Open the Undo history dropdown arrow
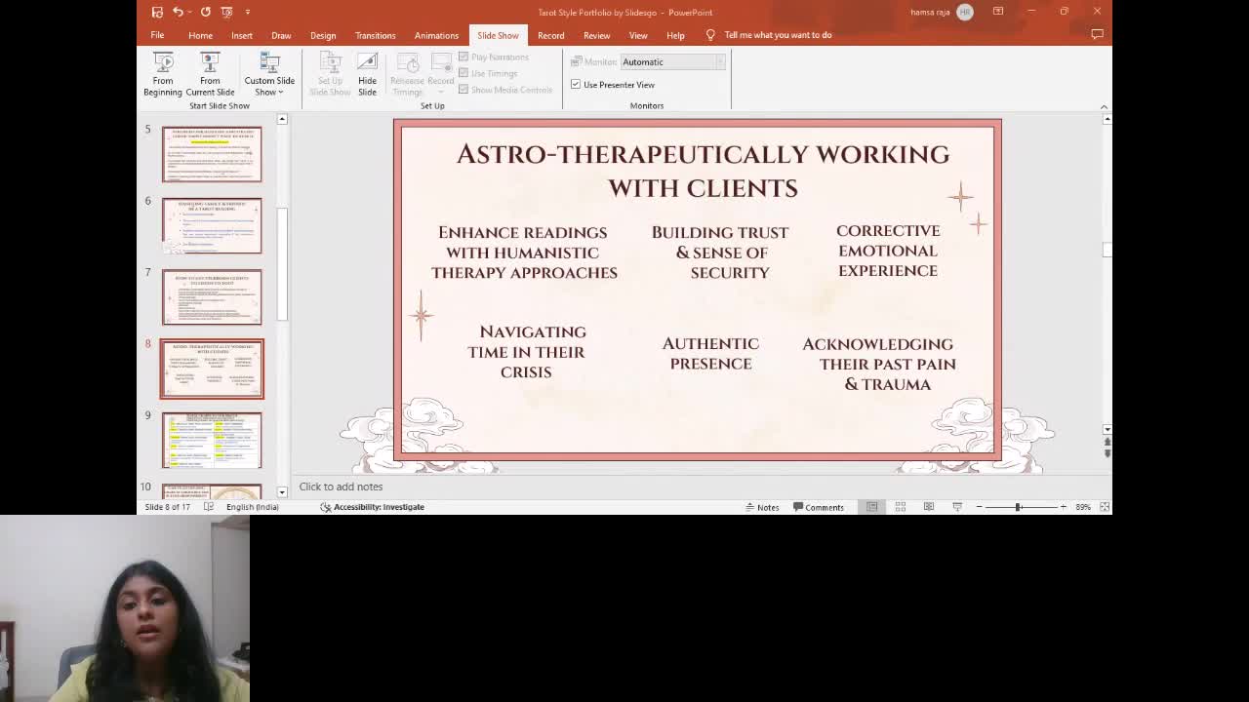 (x=190, y=12)
